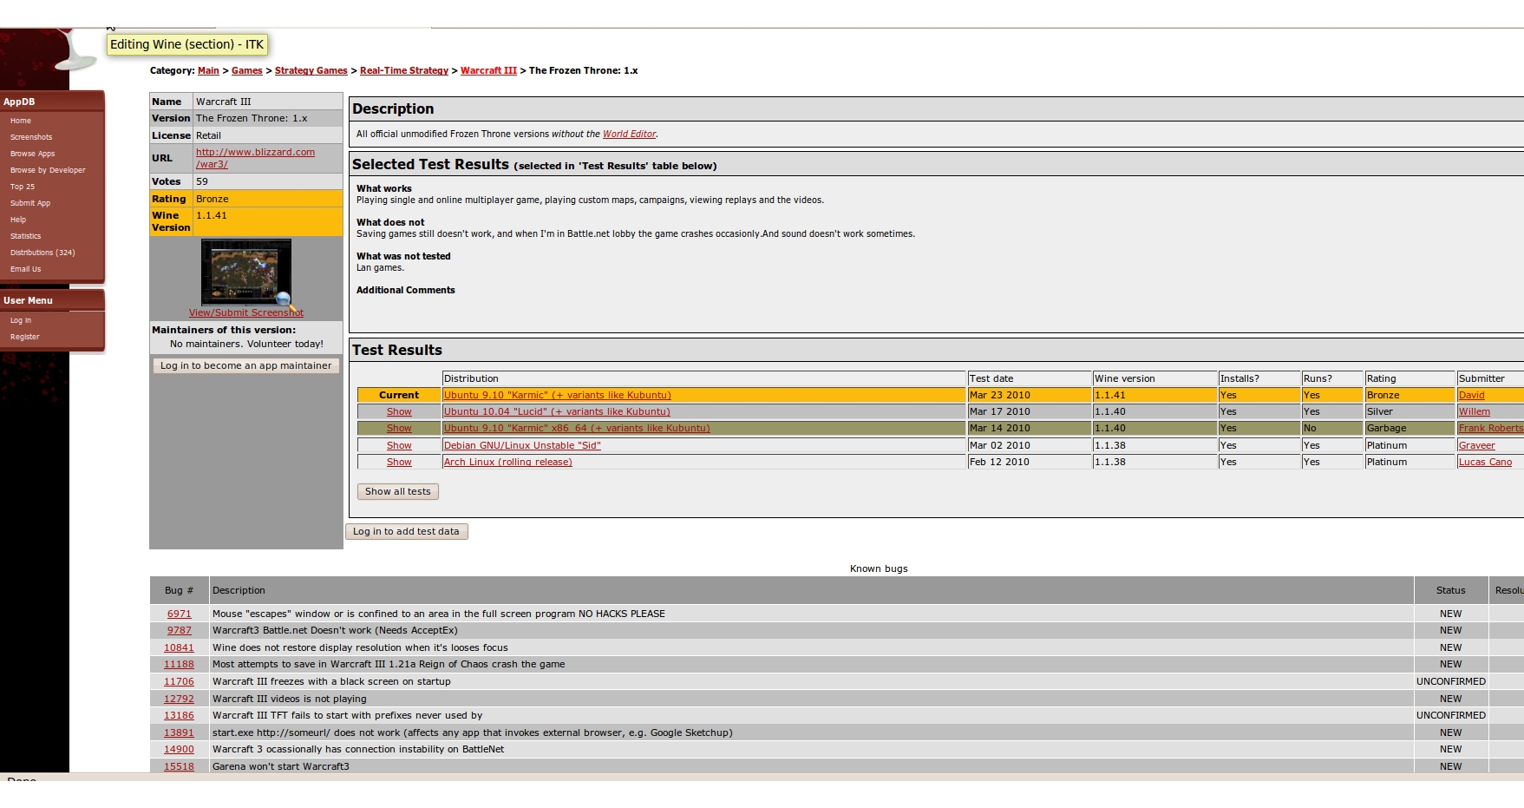Follow the Strategy Games breadcrumb link
1524x808 pixels.
[x=311, y=71]
